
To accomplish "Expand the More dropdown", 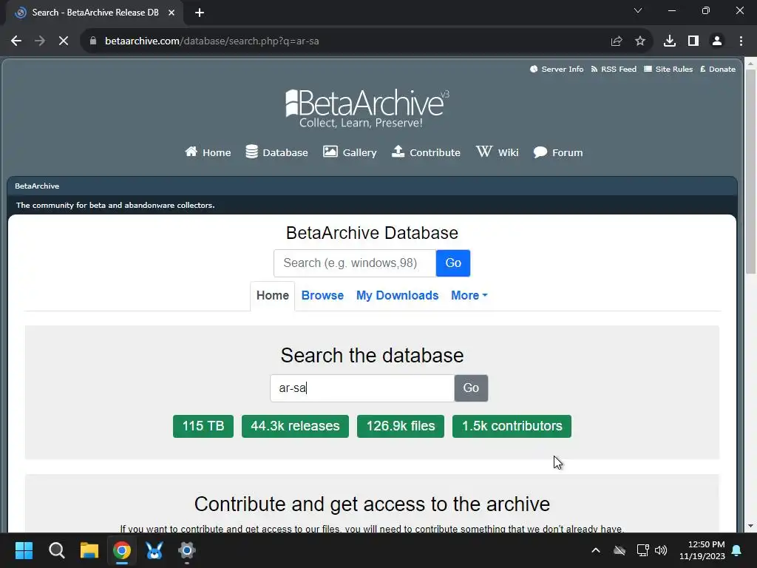I will [x=469, y=296].
